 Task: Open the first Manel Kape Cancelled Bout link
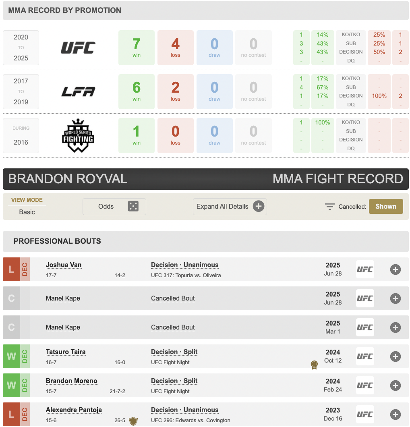tap(173, 298)
